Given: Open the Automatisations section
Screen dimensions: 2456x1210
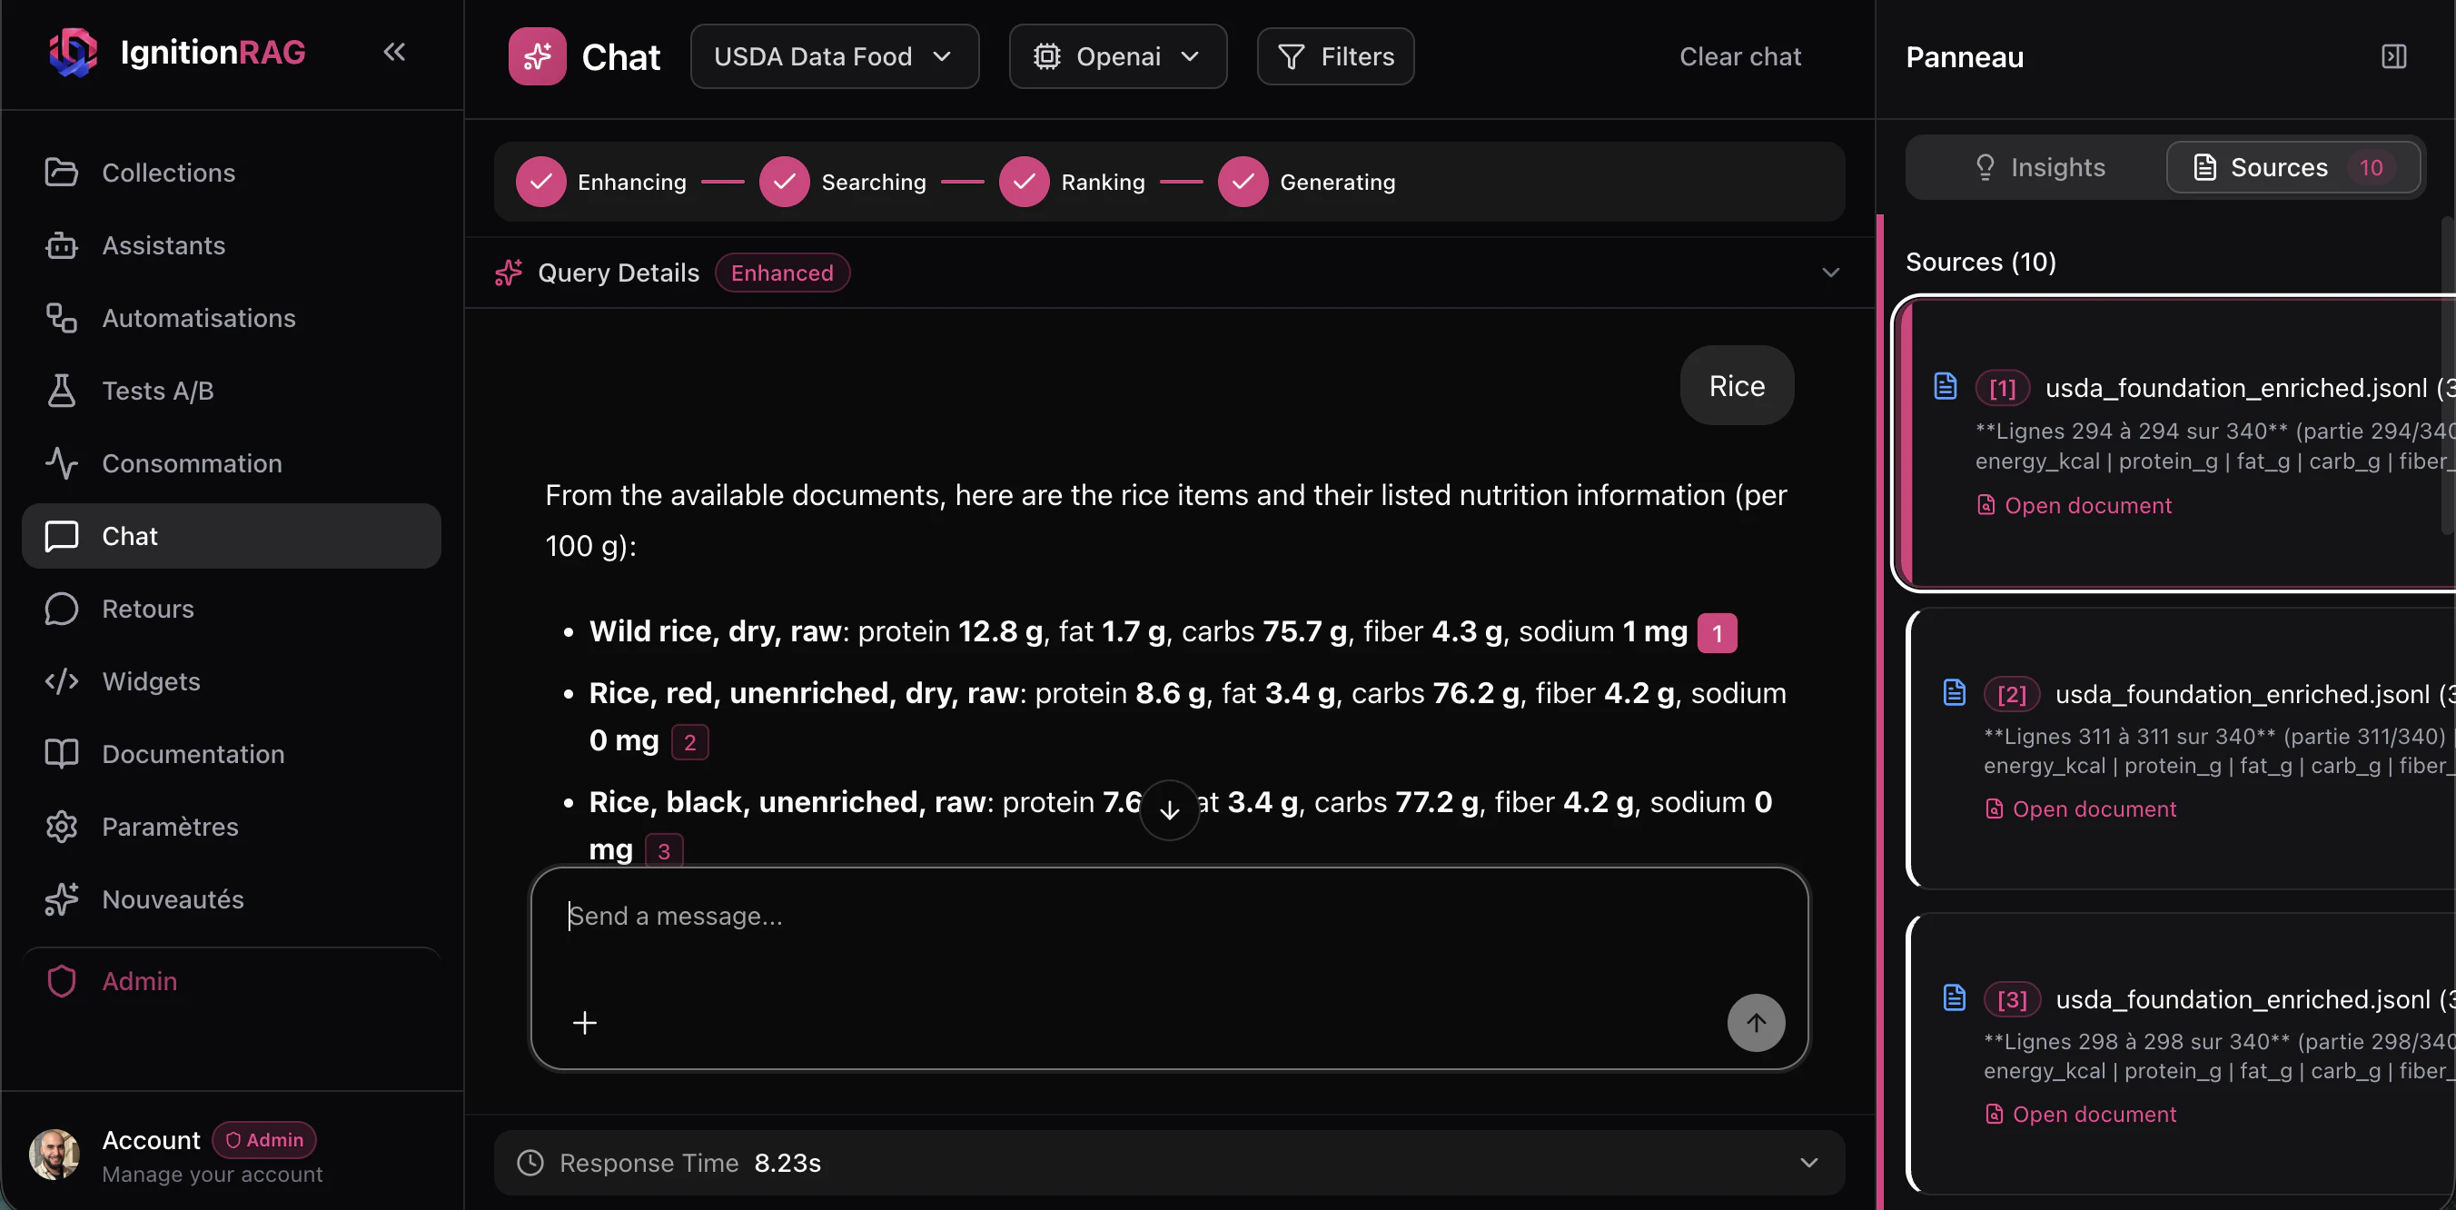Looking at the screenshot, I should (x=198, y=318).
